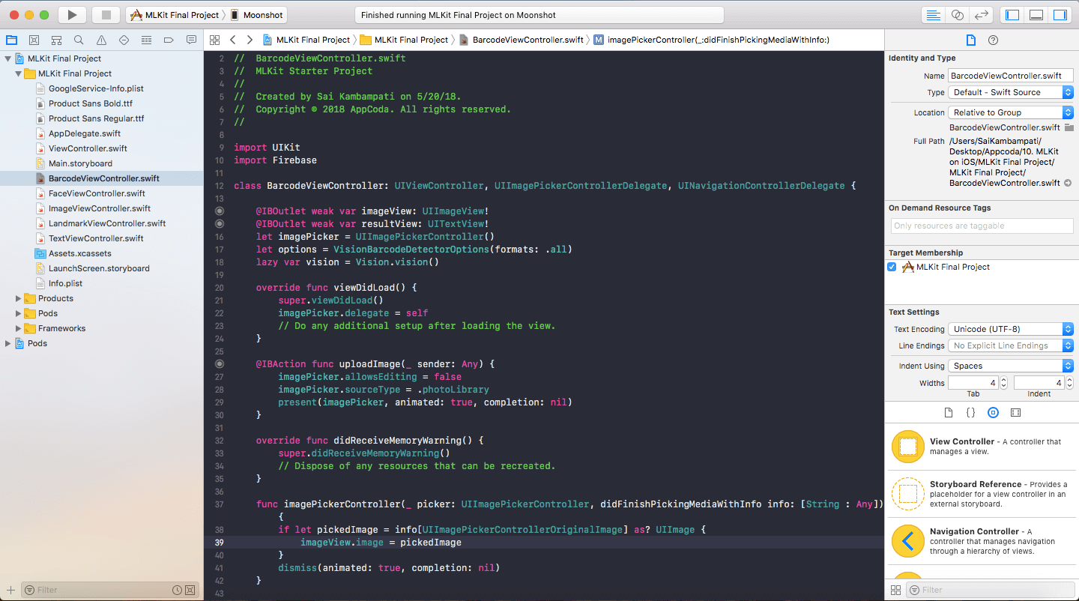
Task: Open GoogleService-Info.plist
Action: tap(96, 88)
